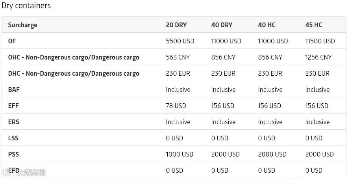
Task: Click the PSS row label
Action: [x=13, y=154]
